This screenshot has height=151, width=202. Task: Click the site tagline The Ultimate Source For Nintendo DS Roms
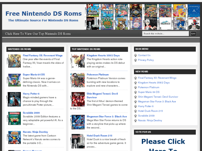(x=43, y=20)
